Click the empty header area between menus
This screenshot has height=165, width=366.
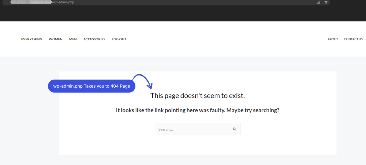coord(227,39)
